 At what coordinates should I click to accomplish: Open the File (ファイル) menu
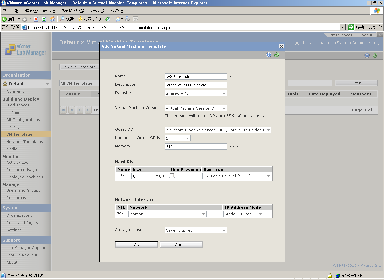pos(11,11)
